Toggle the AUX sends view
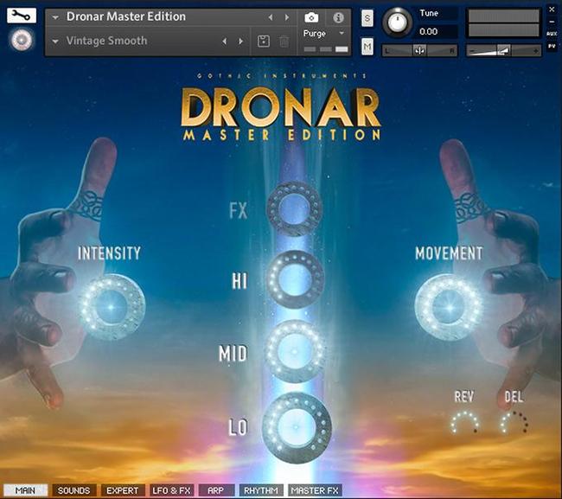Image resolution: width=562 pixels, height=499 pixels. (552, 34)
